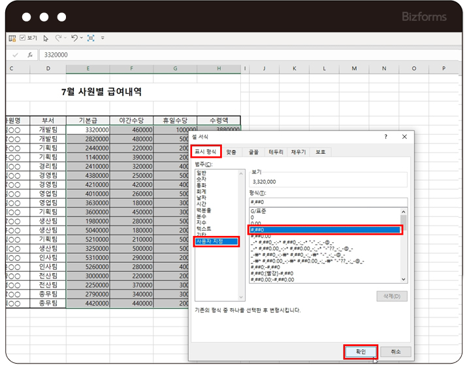Click the undo arrow icon
Viewport: 467px width, 365px height.
coord(74,38)
